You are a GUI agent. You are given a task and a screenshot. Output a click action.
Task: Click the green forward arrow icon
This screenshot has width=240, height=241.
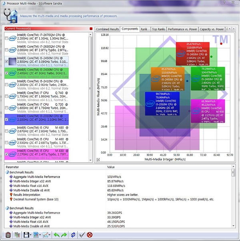coord(64,235)
